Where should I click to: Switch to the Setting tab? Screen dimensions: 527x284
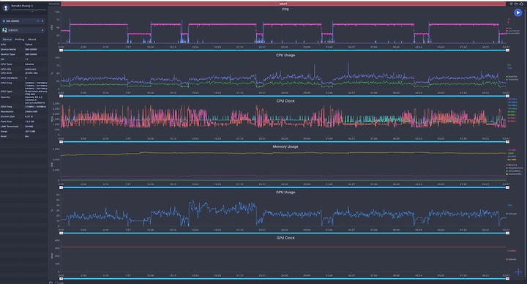[20, 40]
